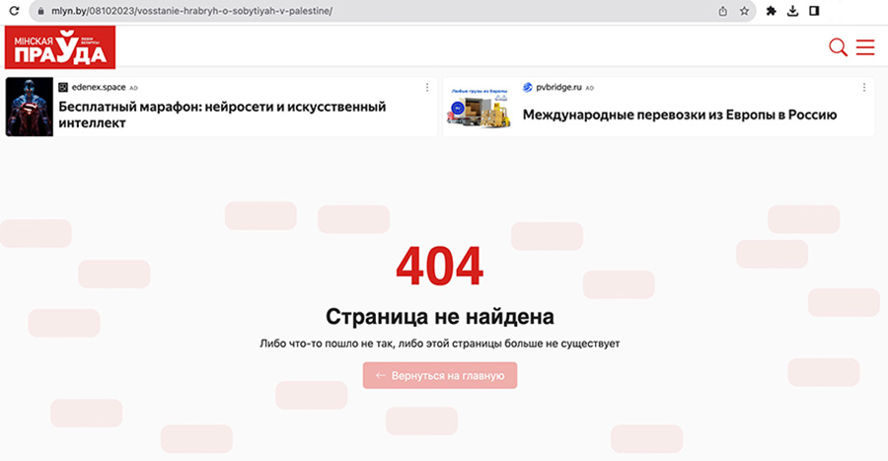Click the edenex.space advertiser name

99,88
